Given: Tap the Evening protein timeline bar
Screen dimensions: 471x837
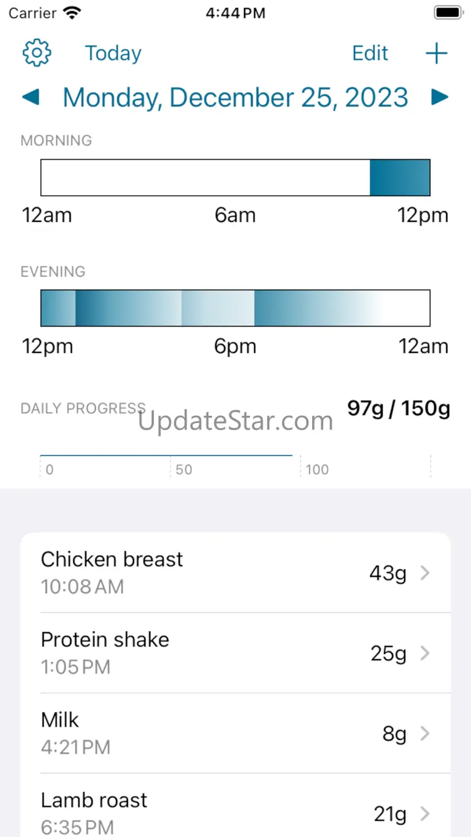Looking at the screenshot, I should [235, 308].
